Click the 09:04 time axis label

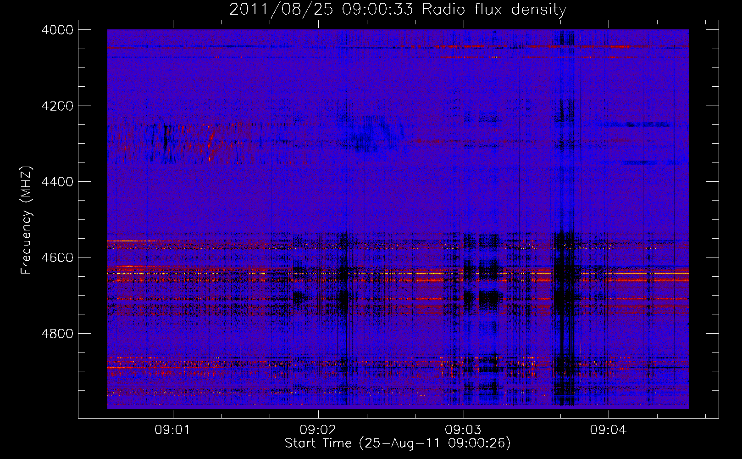(x=608, y=430)
